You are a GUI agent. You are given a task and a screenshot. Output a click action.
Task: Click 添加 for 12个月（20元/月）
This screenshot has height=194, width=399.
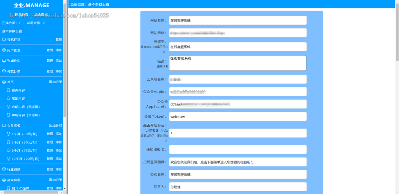59,159
